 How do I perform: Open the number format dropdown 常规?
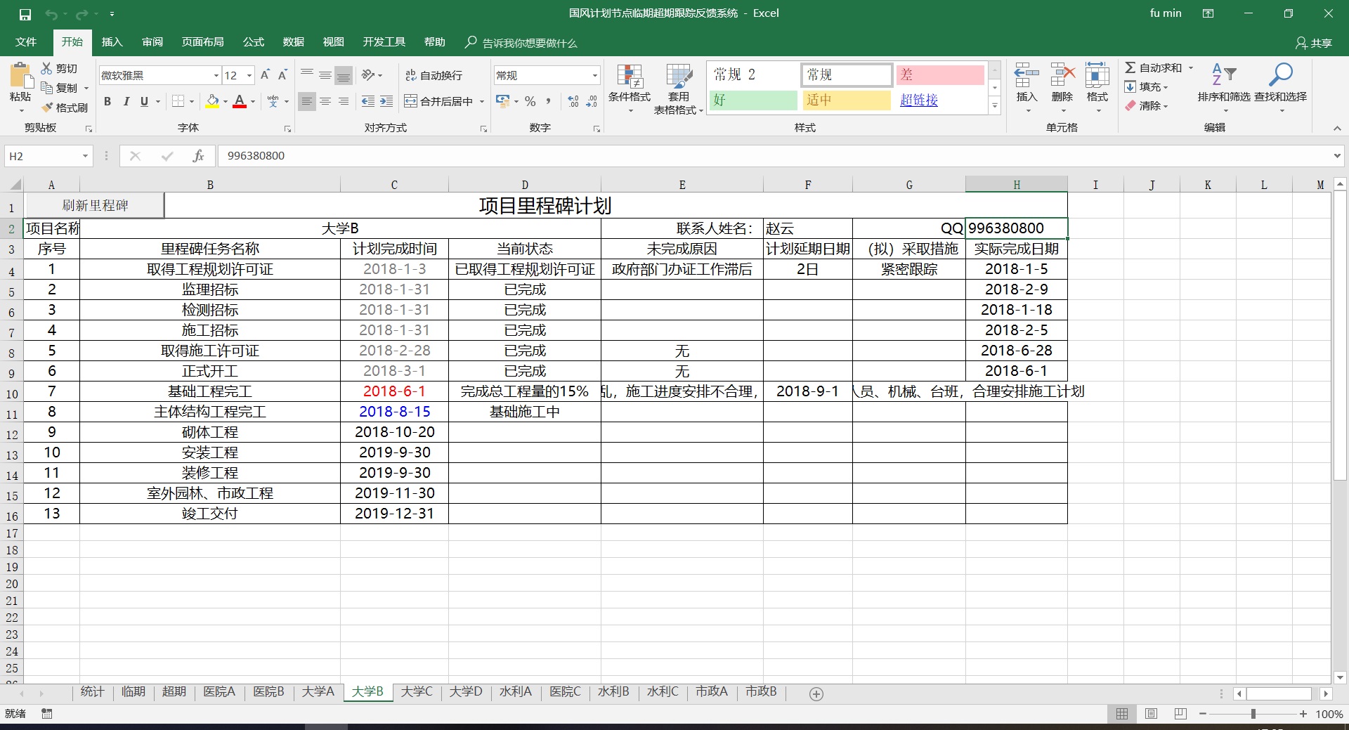pyautogui.click(x=594, y=75)
